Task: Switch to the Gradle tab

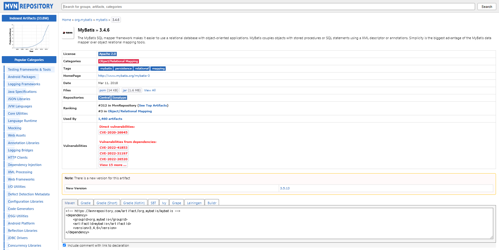Action: [86, 203]
